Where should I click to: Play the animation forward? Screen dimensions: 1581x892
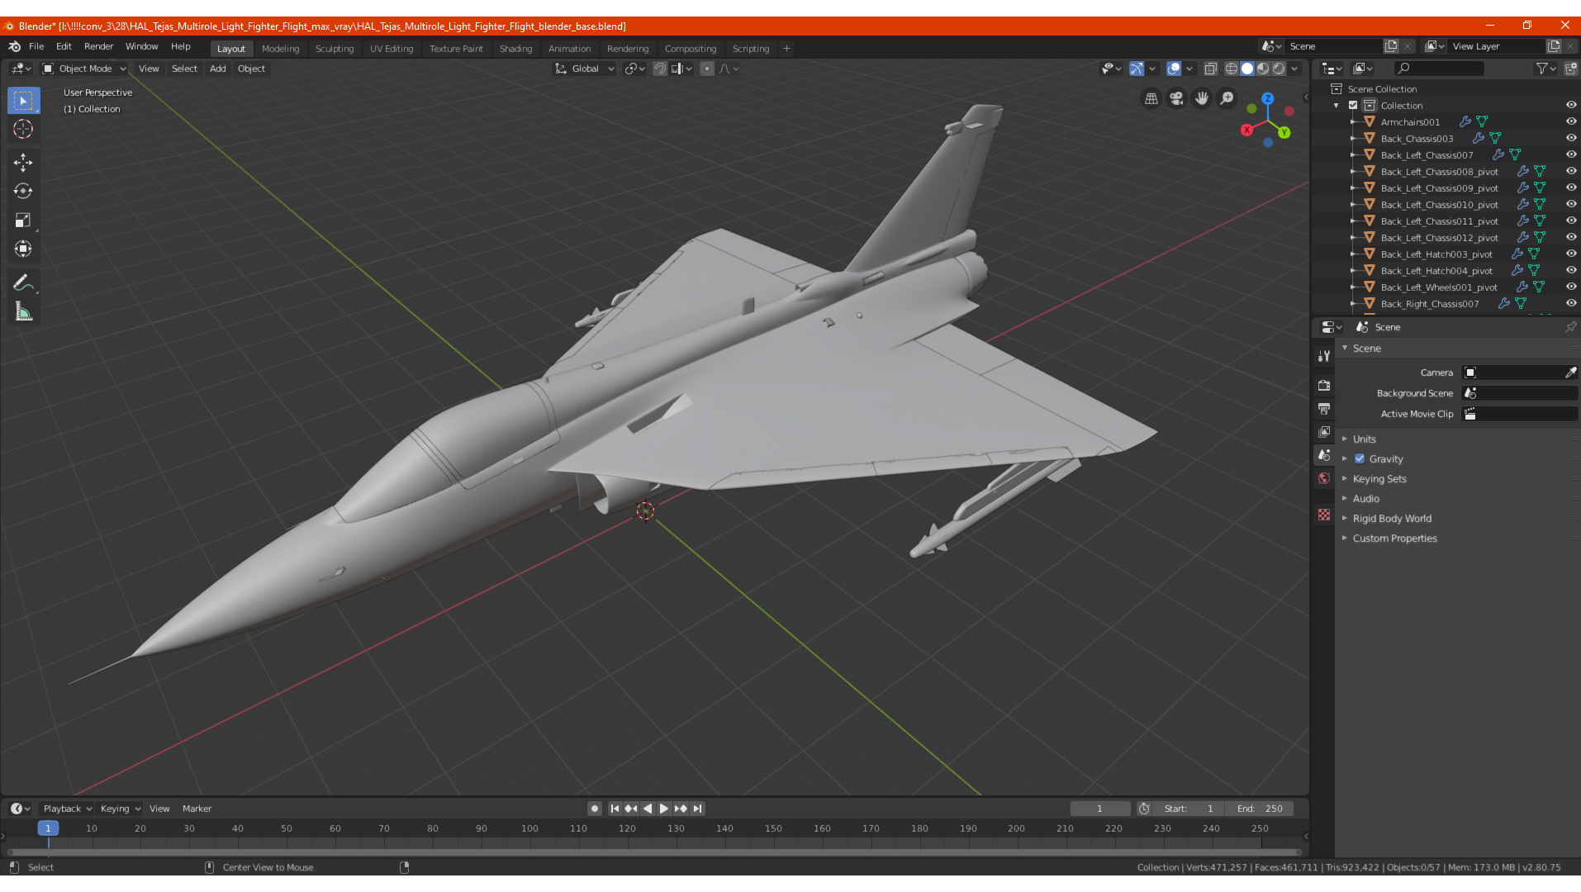(663, 809)
